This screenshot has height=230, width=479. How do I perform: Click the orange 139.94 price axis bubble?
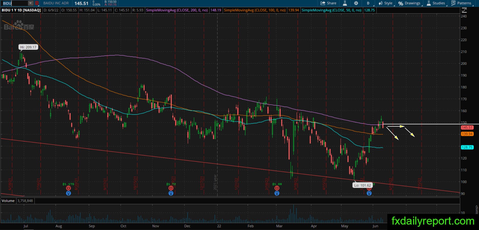pos(467,134)
